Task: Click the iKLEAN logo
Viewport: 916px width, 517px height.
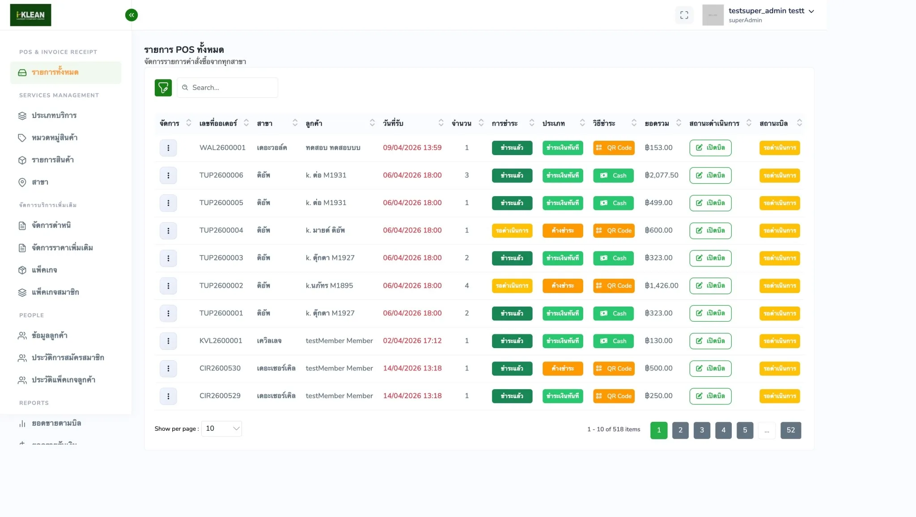Action: click(30, 15)
